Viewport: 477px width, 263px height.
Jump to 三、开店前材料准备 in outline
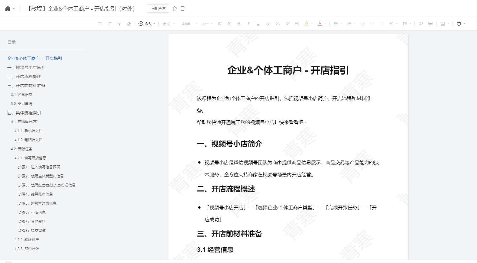(x=26, y=86)
